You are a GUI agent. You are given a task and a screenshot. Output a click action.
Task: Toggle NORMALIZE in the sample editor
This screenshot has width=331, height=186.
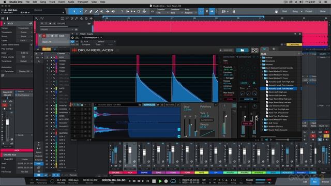point(149,104)
